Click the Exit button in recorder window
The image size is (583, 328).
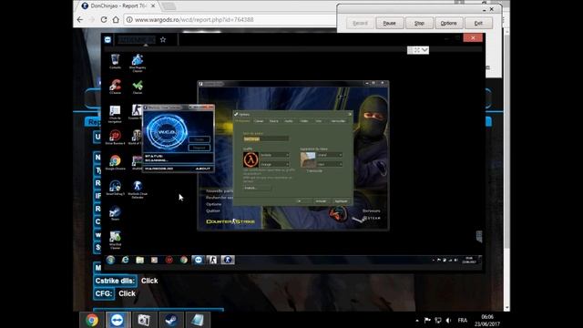[x=478, y=23]
